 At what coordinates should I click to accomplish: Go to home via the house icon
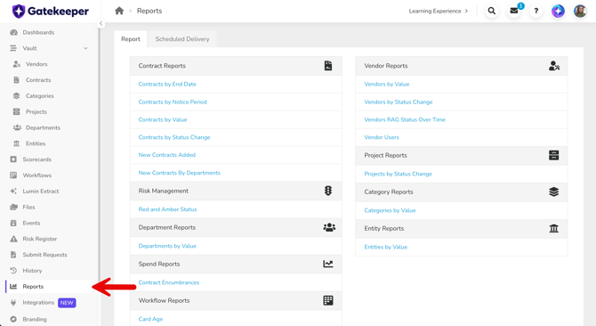(x=119, y=11)
